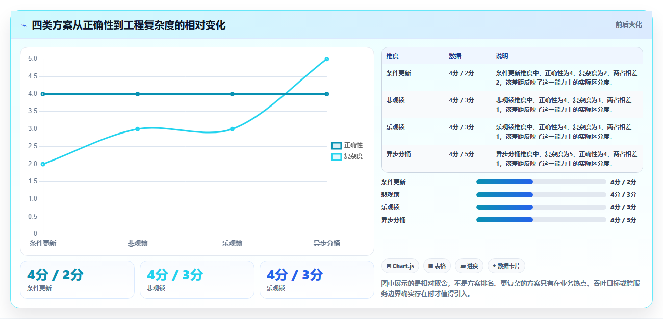Viewport: 663px width, 319px height.
Task: Click the 异步分桶 progress bar
Action: click(541, 220)
